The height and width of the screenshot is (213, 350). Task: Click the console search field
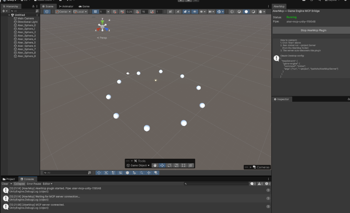216,184
